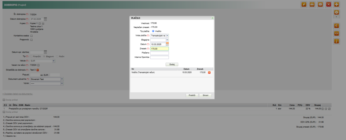Click the 'Skupaj znesek (EUR)' total text
The width and height of the screenshot is (346, 140).
point(310,127)
